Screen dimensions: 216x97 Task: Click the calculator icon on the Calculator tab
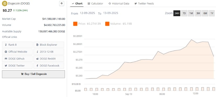click(89, 4)
